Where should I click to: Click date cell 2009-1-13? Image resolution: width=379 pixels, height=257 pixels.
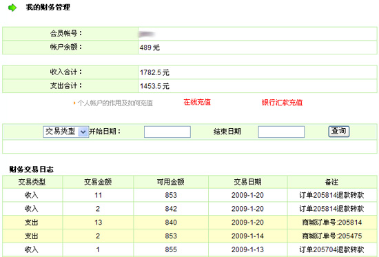pos(247,249)
